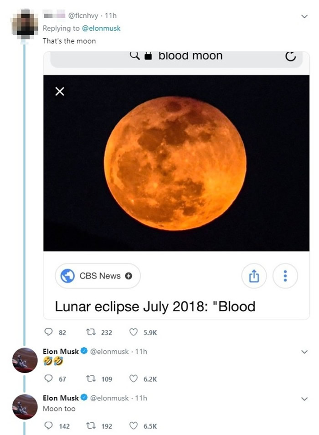Reply to Elon Musk's laughing emoji tweet
Screen dimensions: 319x435
(x=48, y=379)
